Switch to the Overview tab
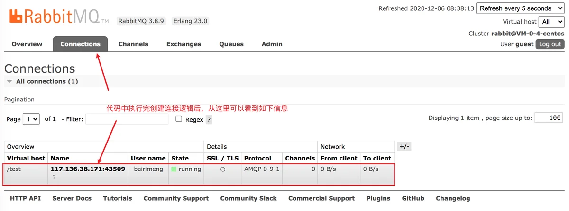The width and height of the screenshot is (569, 211). (x=27, y=44)
